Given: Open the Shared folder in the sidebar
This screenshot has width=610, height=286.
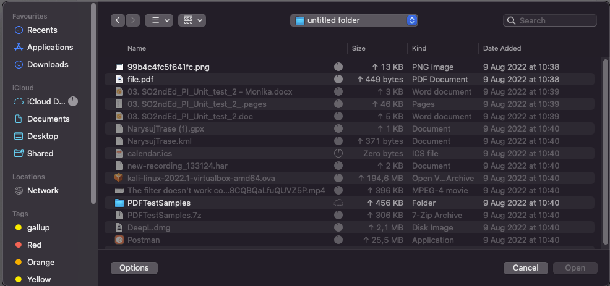Looking at the screenshot, I should click(x=40, y=153).
